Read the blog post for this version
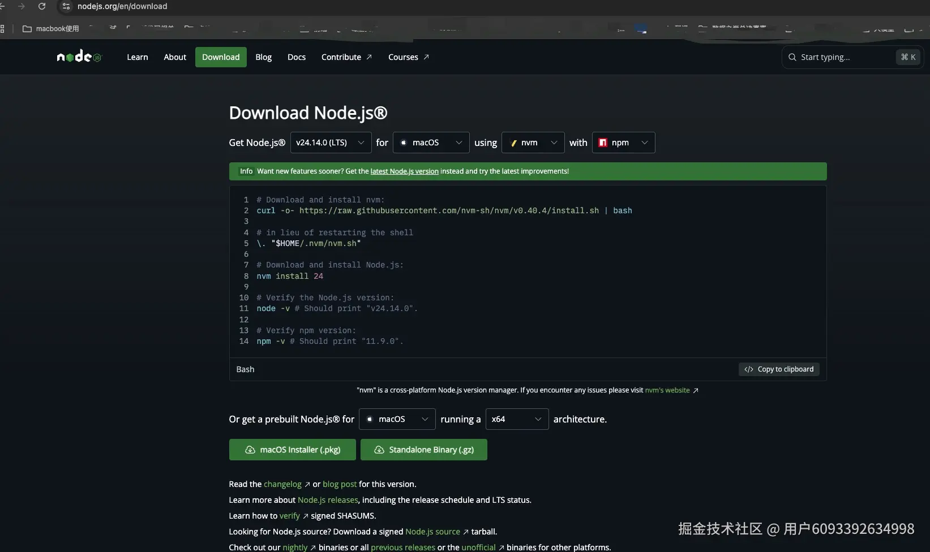930x552 pixels. point(340,484)
